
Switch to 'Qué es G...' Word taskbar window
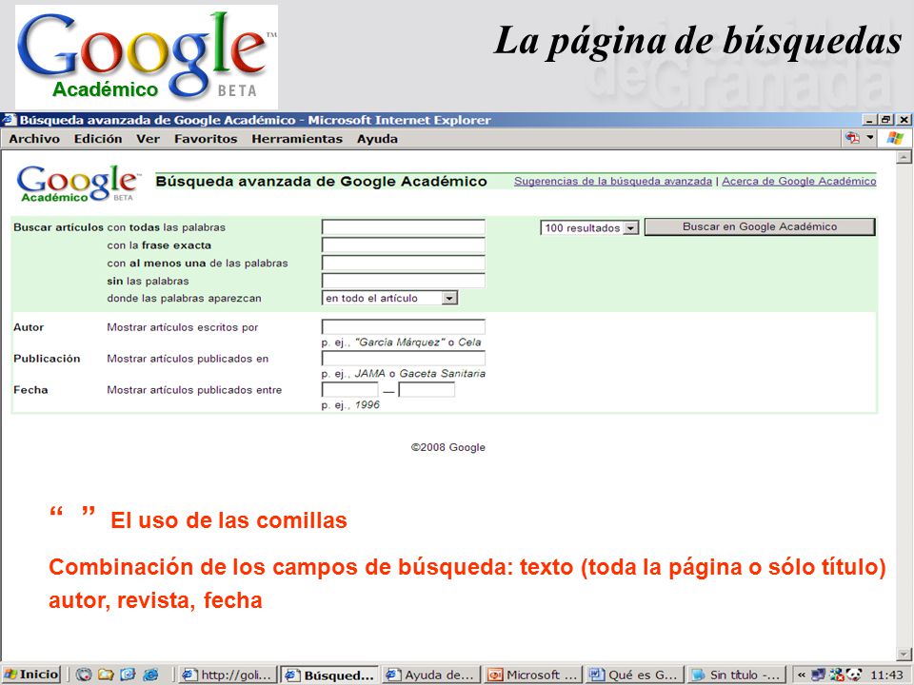tap(634, 675)
